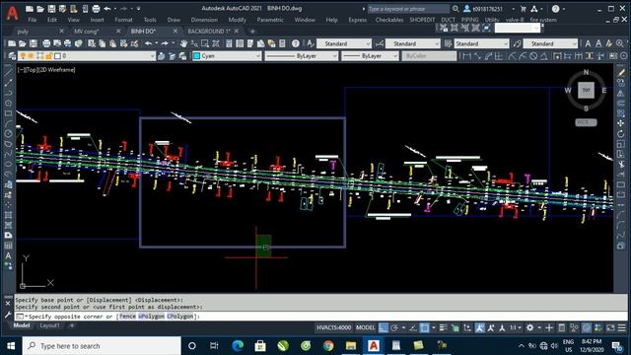Toggle Lineweight display in status bar

click(443, 327)
